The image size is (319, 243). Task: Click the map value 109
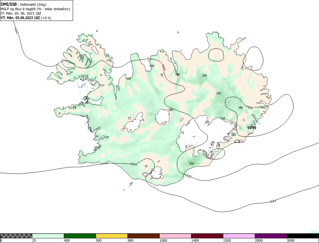coord(219,93)
